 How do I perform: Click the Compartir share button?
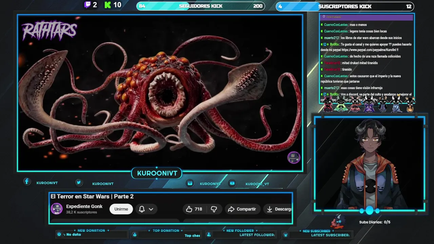(x=242, y=209)
